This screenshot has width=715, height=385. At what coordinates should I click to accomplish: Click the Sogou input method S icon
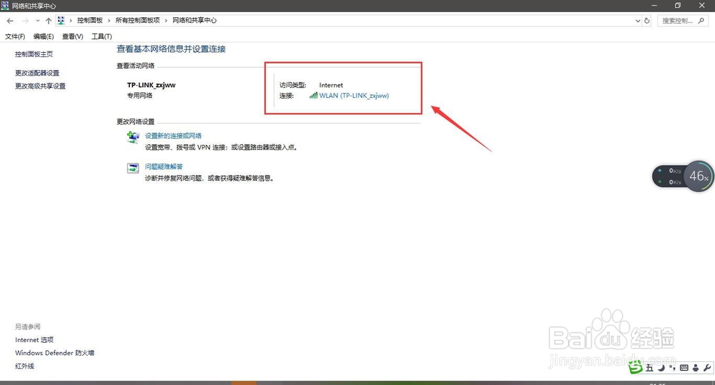pos(635,367)
